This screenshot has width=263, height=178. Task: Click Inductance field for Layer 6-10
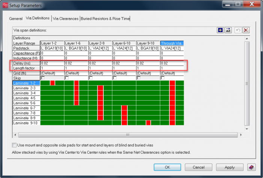point(124,58)
